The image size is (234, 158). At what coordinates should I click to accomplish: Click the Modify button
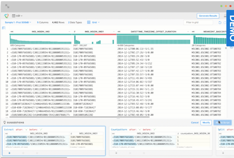(x=206, y=122)
